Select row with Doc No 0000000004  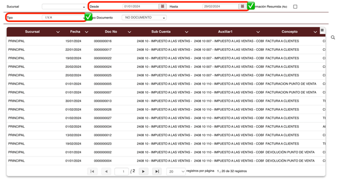click(x=166, y=161)
